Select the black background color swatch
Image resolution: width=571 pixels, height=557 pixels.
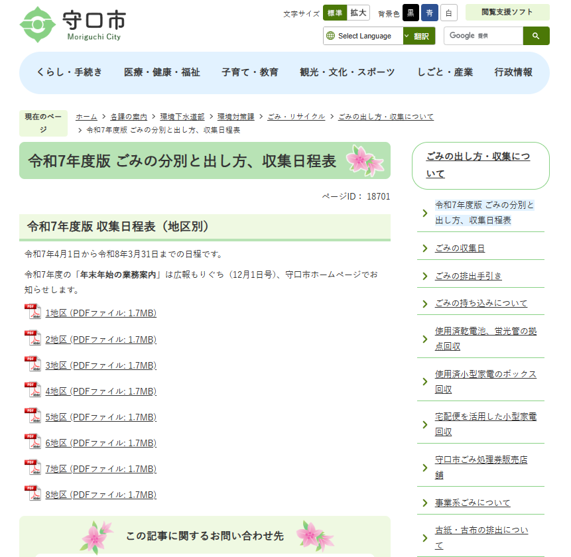[411, 13]
